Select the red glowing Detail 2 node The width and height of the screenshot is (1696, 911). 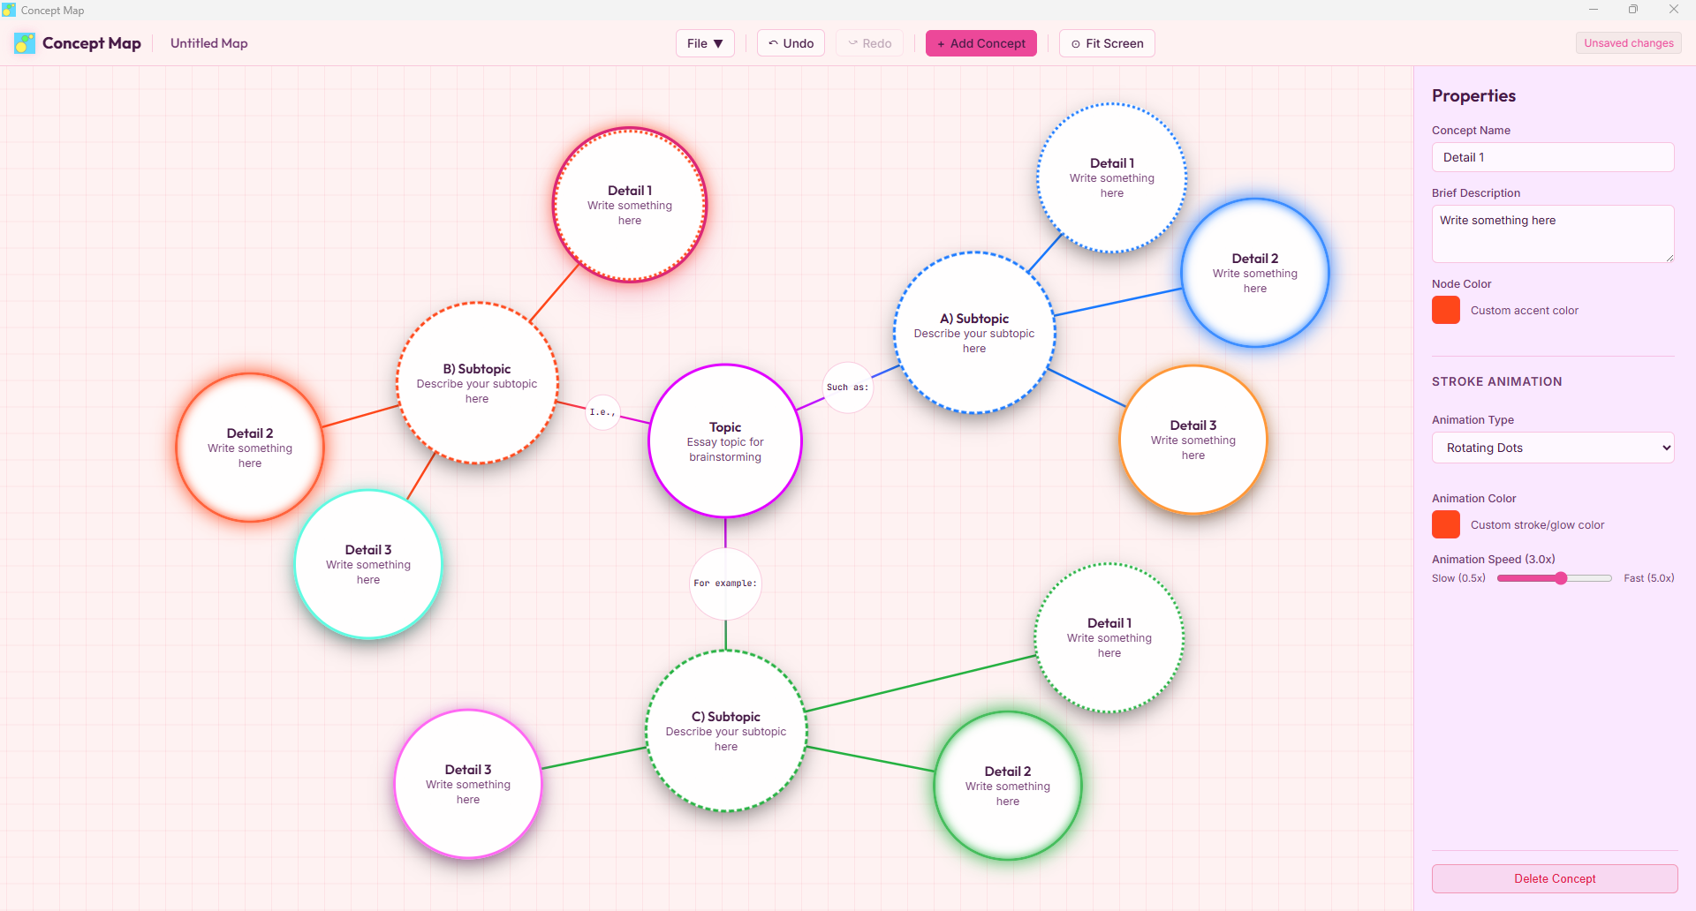pyautogui.click(x=250, y=448)
